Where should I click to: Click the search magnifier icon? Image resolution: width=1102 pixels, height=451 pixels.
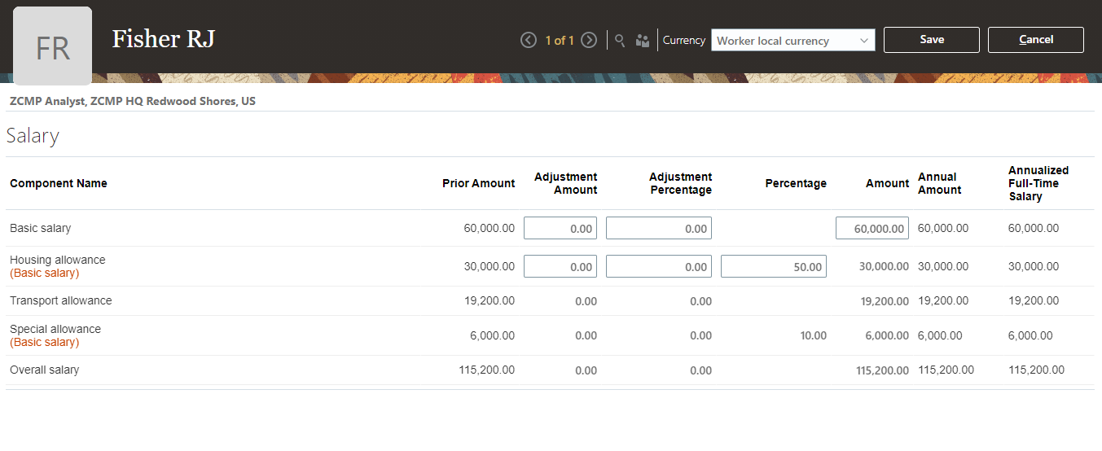[620, 40]
